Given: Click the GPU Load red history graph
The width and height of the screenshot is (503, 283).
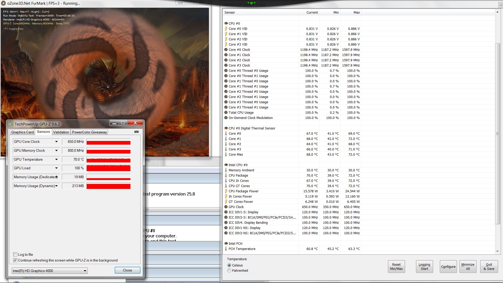Looking at the screenshot, I should [108, 168].
